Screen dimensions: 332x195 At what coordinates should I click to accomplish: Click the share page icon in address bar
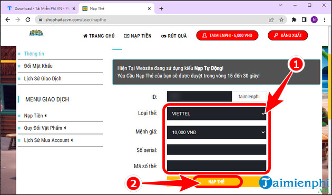tap(271, 19)
